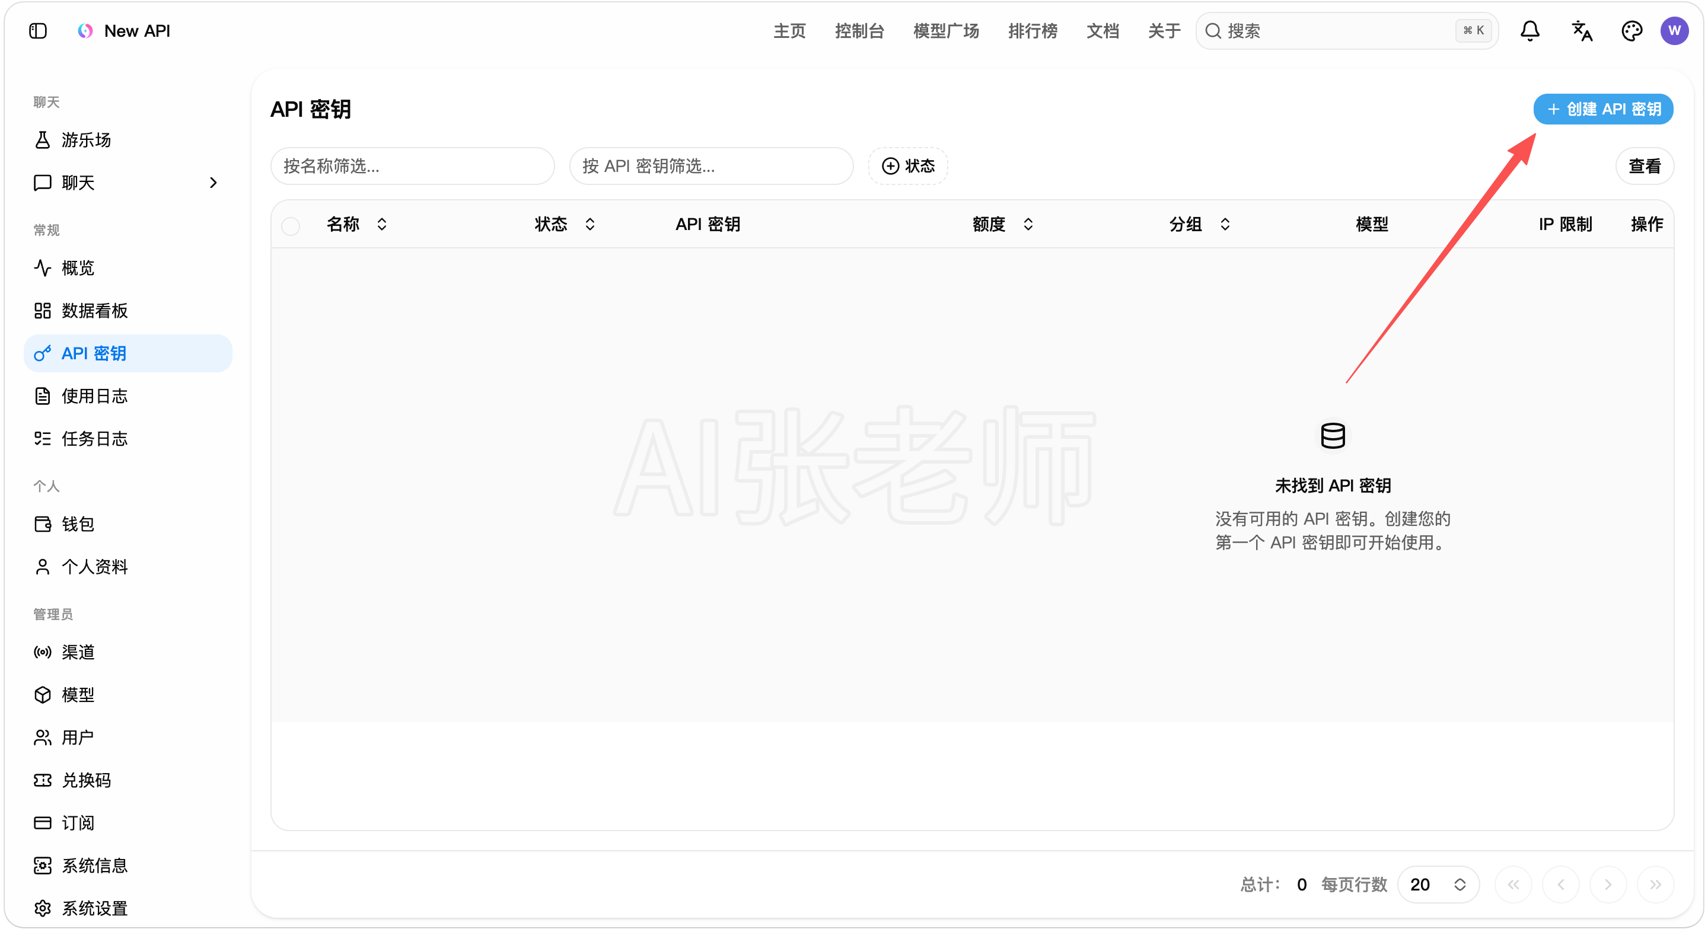The width and height of the screenshot is (1708, 932).
Task: Click the pulse icon beside 概览
Action: click(x=43, y=268)
